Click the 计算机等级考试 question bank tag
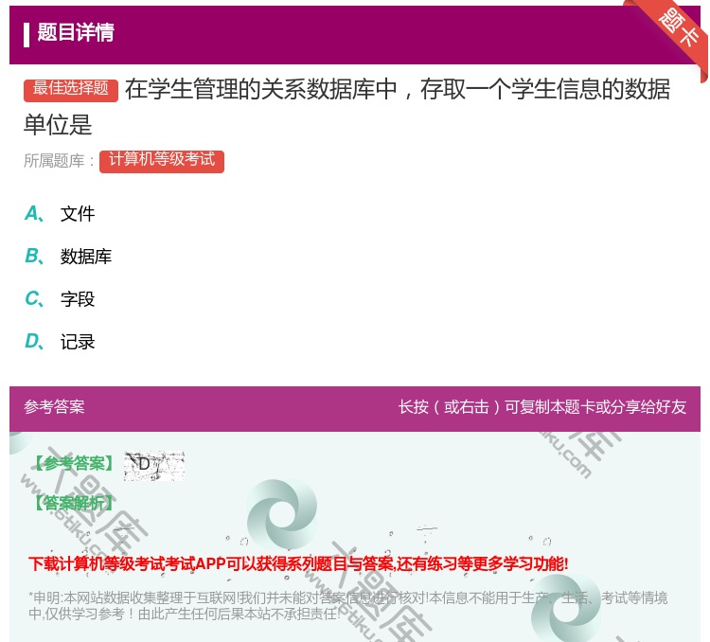The image size is (710, 642). (162, 161)
